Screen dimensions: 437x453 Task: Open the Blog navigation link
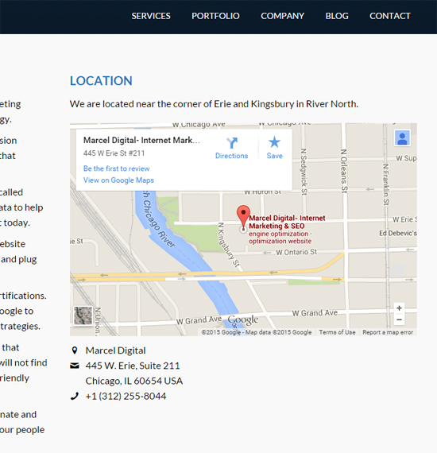337,16
